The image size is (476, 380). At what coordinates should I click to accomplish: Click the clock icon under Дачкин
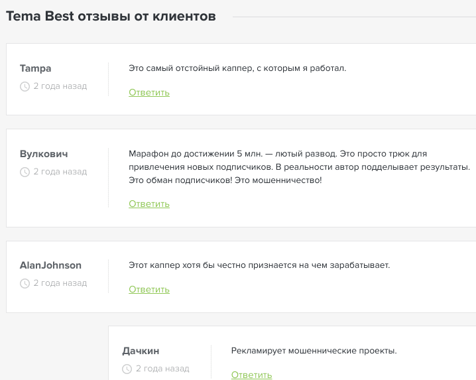click(x=127, y=369)
